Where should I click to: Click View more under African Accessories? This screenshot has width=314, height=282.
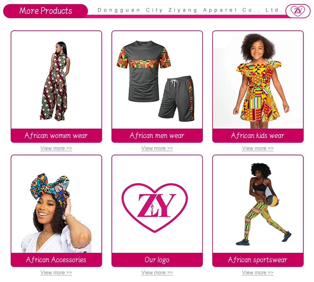click(x=56, y=272)
